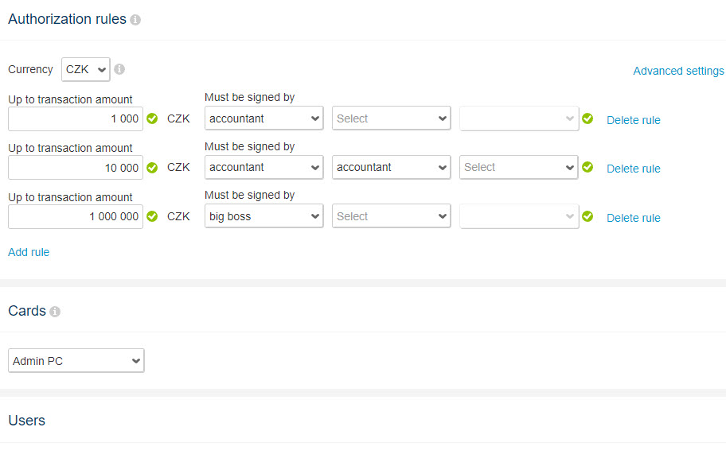Click info icon beside Cards heading

tap(55, 312)
